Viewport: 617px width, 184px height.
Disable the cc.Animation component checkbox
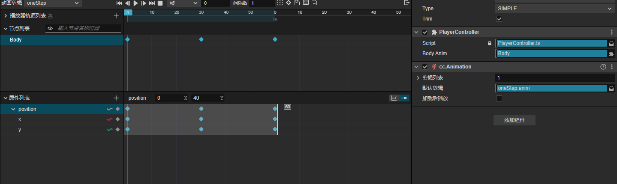click(x=425, y=67)
